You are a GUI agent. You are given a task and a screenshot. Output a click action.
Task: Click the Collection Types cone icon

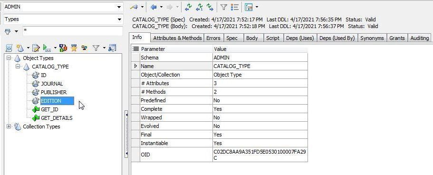(x=18, y=126)
